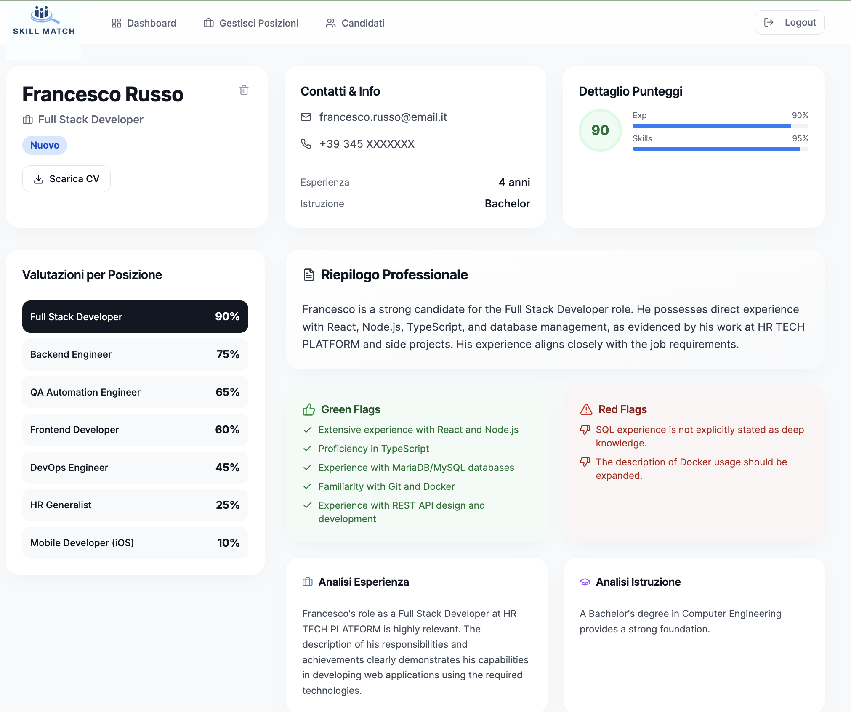Click the document icon beside Riepilogo Professionale
The image size is (851, 712).
(309, 275)
